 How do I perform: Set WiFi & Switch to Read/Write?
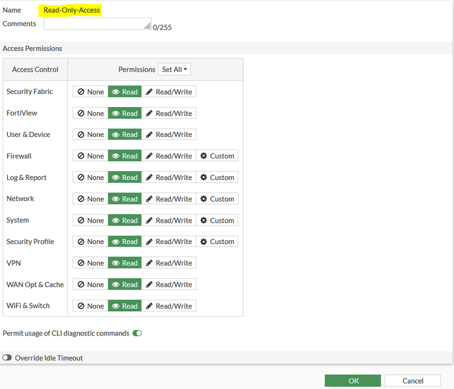point(169,305)
